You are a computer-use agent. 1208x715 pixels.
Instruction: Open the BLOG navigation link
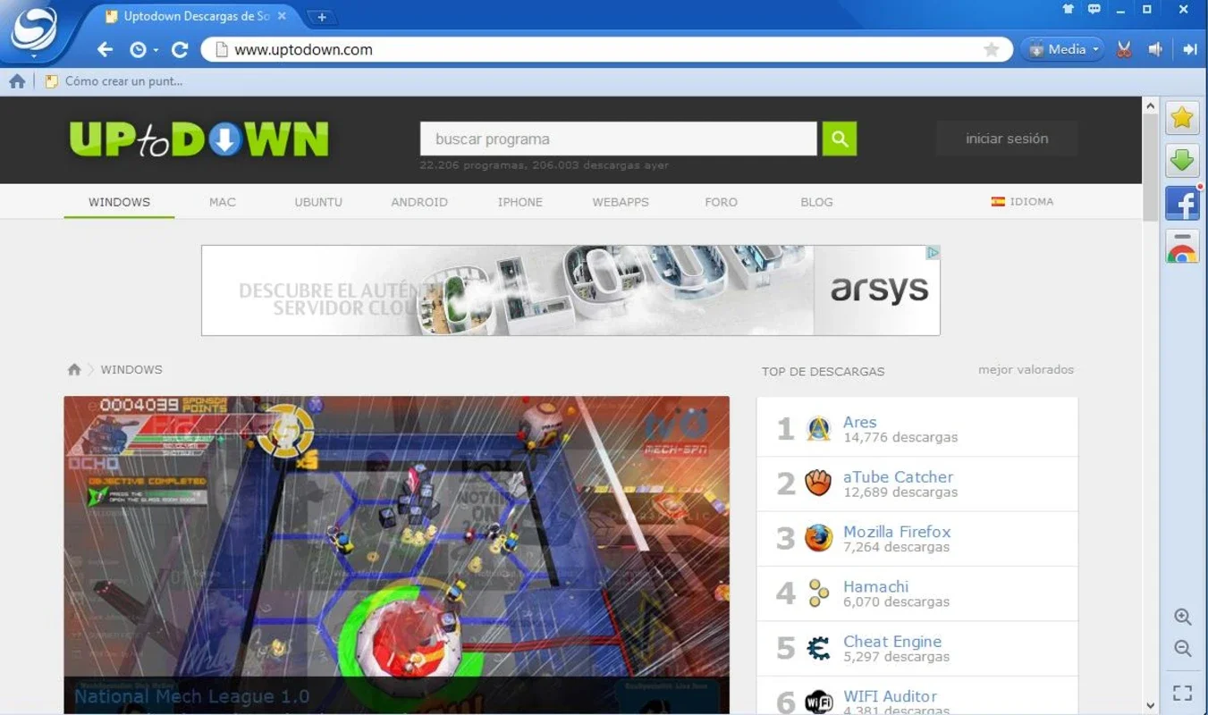816,202
